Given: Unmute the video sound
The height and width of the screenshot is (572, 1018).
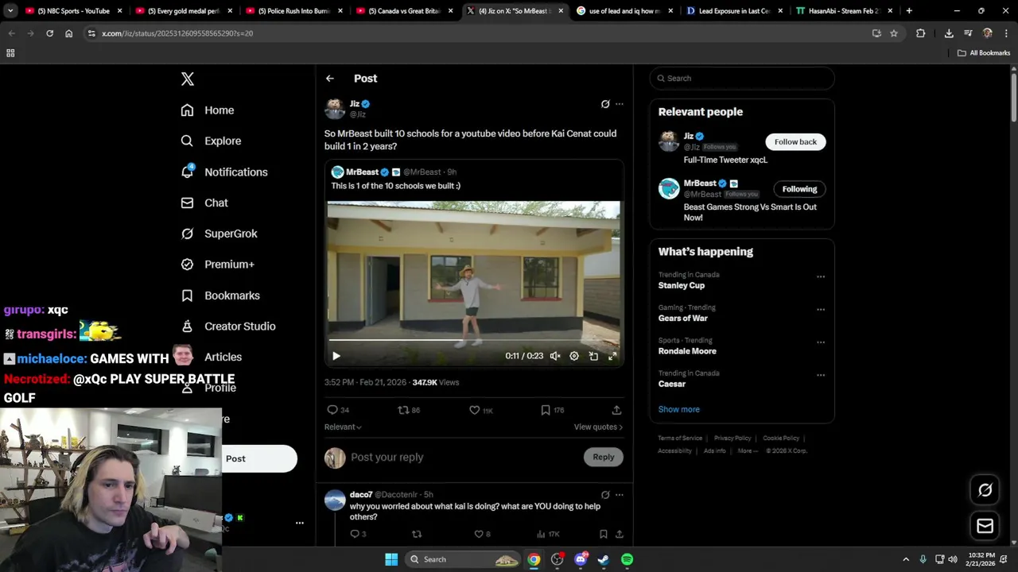Looking at the screenshot, I should click(555, 356).
